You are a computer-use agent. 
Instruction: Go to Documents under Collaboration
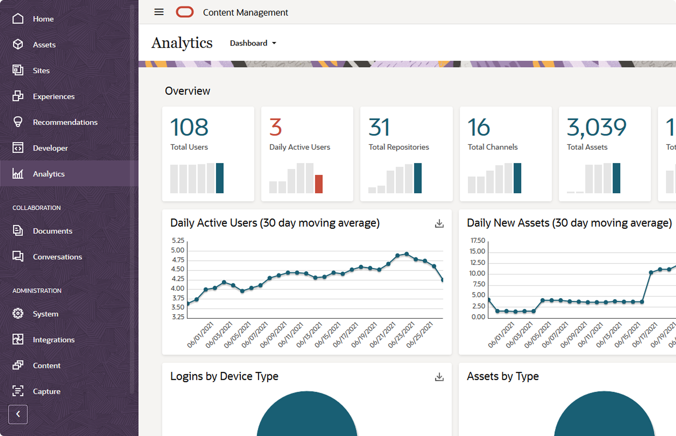click(52, 231)
